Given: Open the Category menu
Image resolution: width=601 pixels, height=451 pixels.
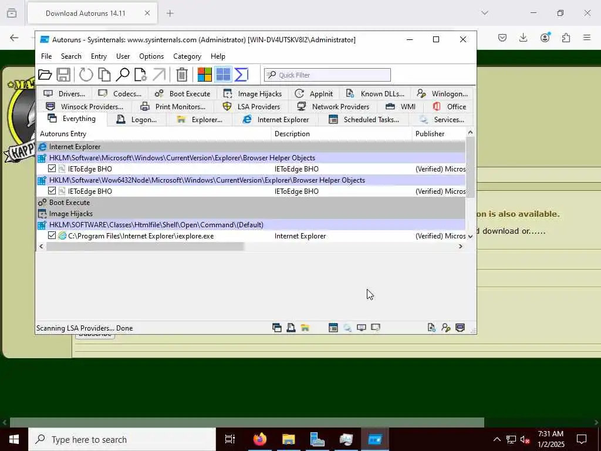Looking at the screenshot, I should point(187,56).
